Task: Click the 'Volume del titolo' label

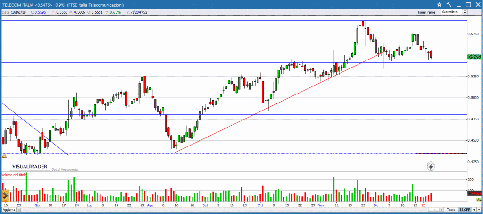Action: tap(14, 175)
